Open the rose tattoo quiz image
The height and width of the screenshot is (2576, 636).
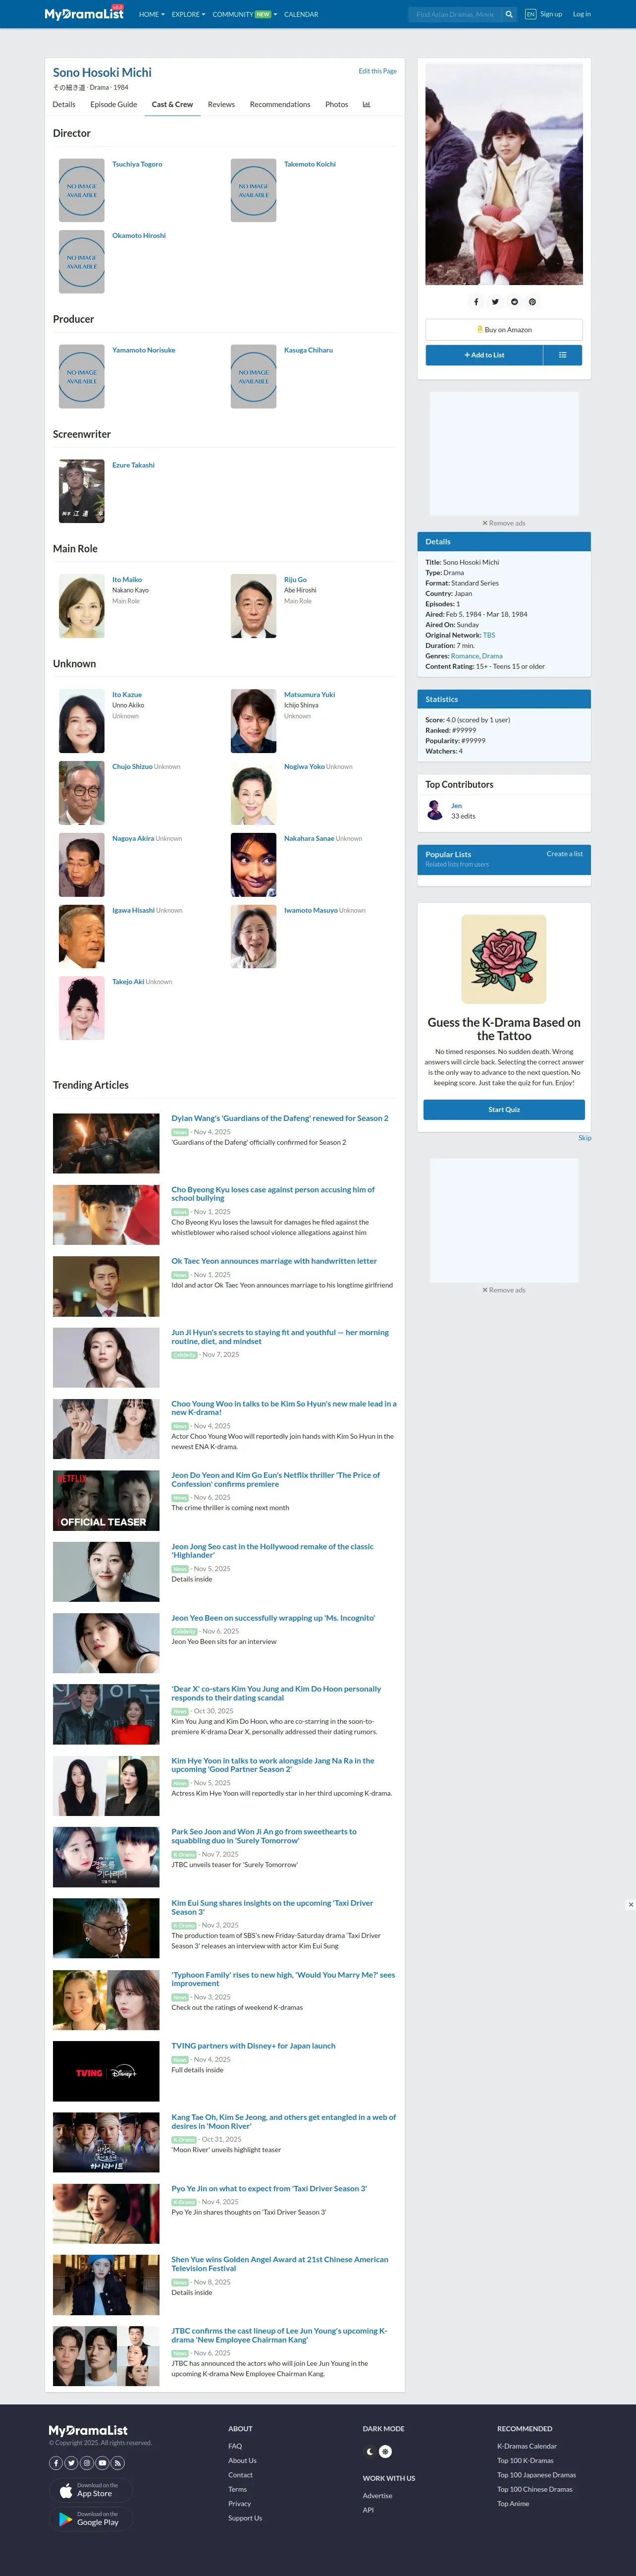[504, 959]
